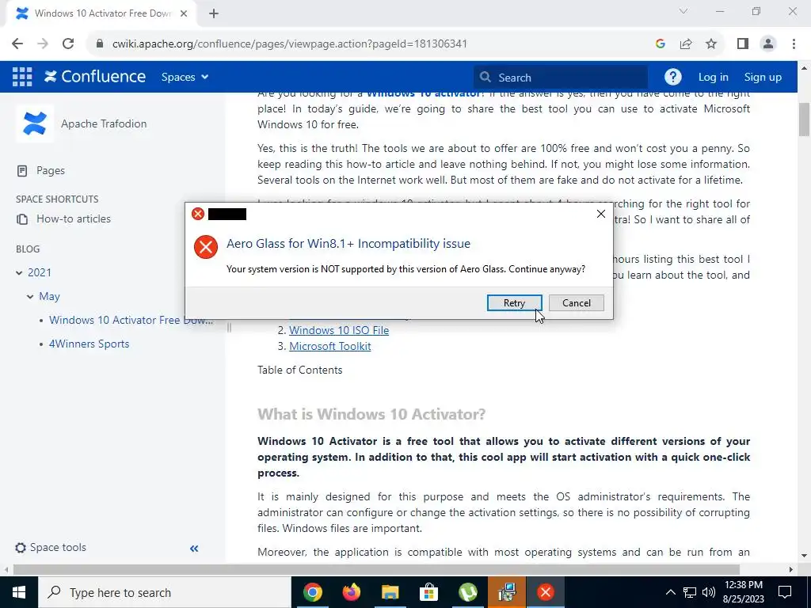Collapse the 2021 blog tree
The image size is (811, 608).
pos(19,272)
